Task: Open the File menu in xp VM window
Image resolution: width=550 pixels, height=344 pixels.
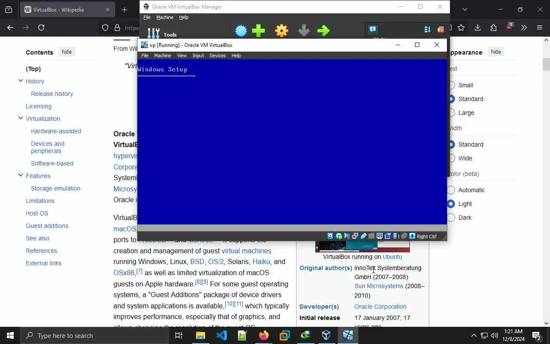Action: point(145,55)
